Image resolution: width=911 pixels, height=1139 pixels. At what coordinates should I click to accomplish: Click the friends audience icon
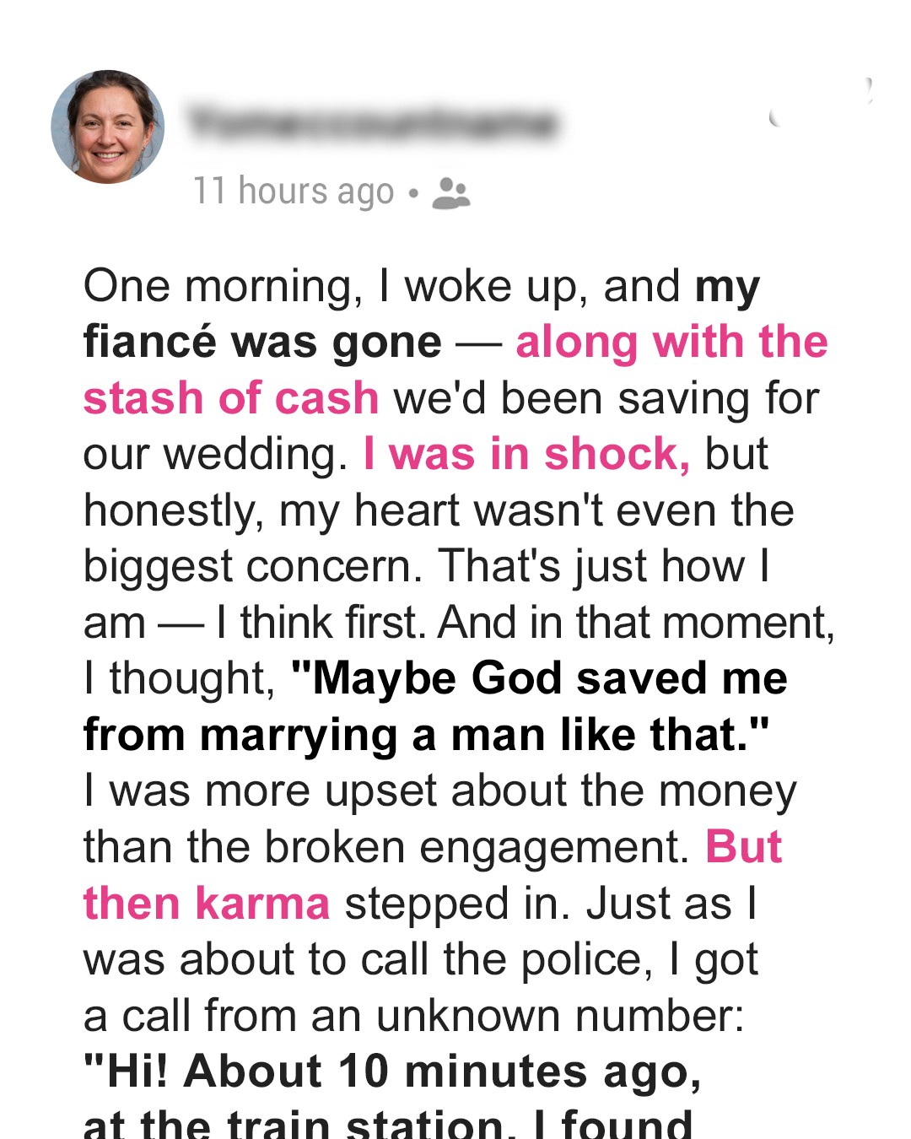[450, 192]
